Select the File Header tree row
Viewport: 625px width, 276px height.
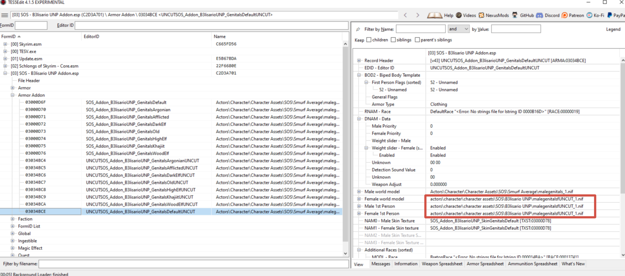click(x=29, y=80)
